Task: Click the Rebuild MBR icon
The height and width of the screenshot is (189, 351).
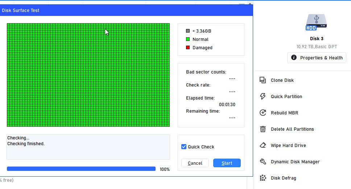Action: coord(263,113)
